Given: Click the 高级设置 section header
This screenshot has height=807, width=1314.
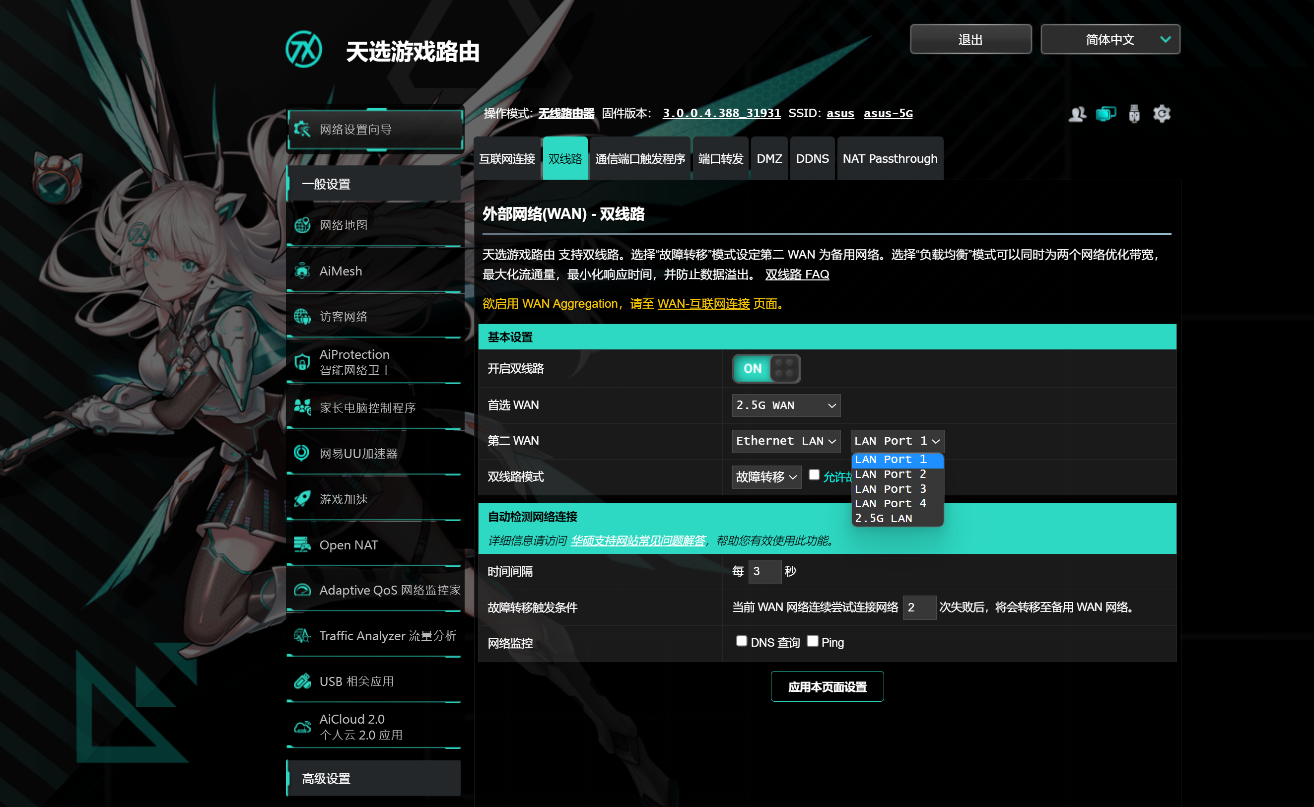Looking at the screenshot, I should (374, 778).
